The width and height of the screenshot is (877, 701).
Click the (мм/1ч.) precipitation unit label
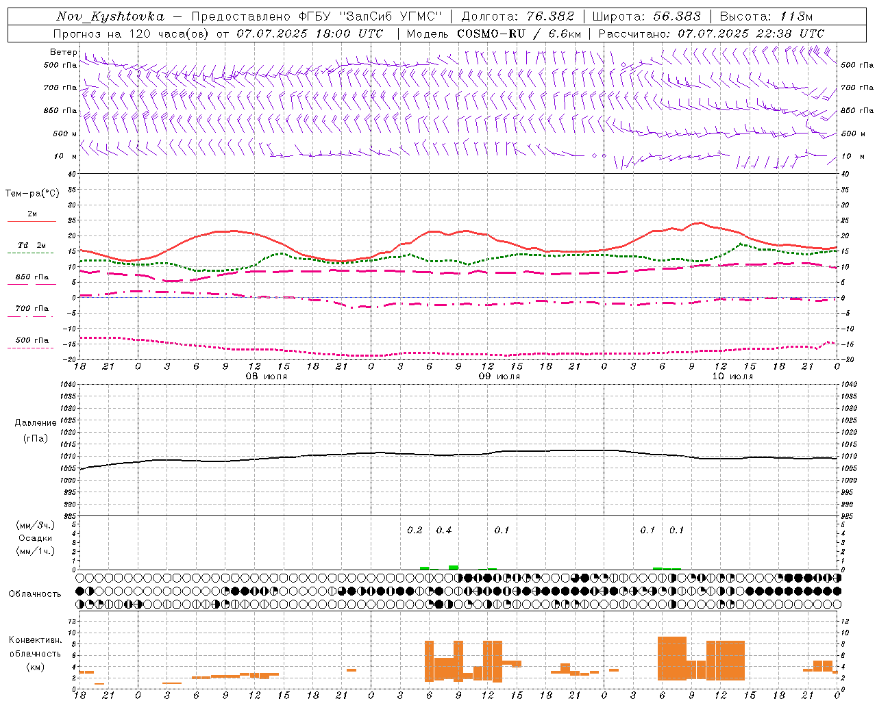click(x=36, y=551)
